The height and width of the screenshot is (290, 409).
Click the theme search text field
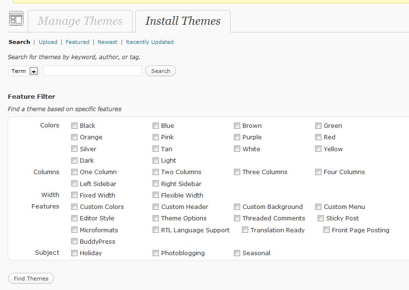[x=92, y=71]
